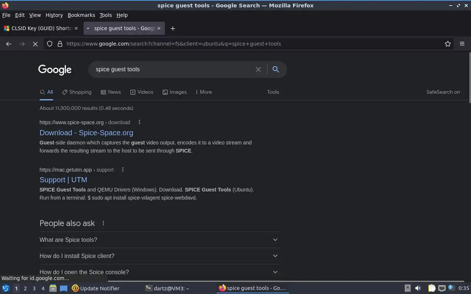Open the Help menu
The height and width of the screenshot is (294, 471).
[x=122, y=15]
